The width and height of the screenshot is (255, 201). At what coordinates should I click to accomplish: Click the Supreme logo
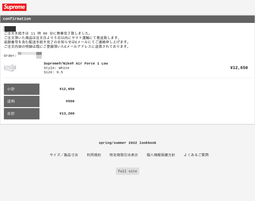point(14,7)
